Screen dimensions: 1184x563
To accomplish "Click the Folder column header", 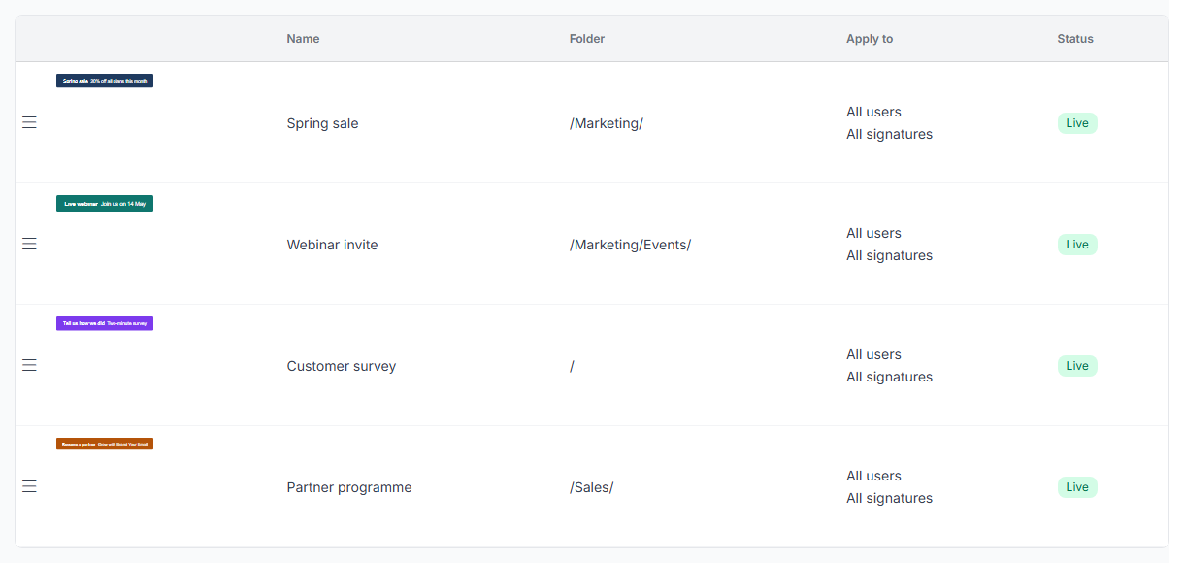I will [587, 39].
